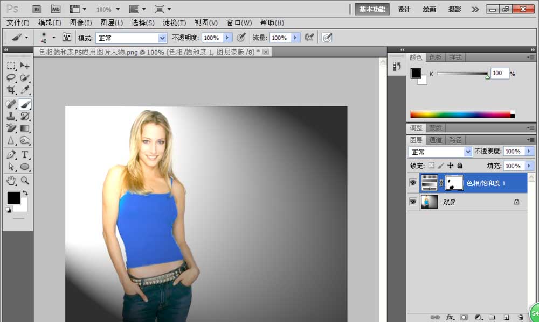Image resolution: width=539 pixels, height=322 pixels.
Task: Click the toolbox foreground color swatch
Action: 14,198
